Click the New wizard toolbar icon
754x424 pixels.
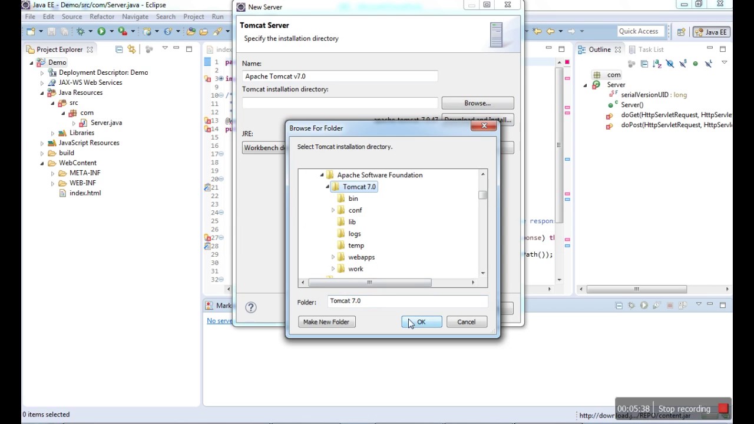(x=31, y=31)
